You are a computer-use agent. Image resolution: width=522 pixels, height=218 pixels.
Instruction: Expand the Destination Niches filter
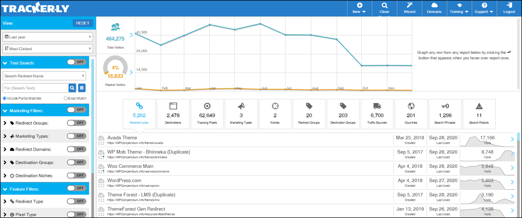point(5,175)
